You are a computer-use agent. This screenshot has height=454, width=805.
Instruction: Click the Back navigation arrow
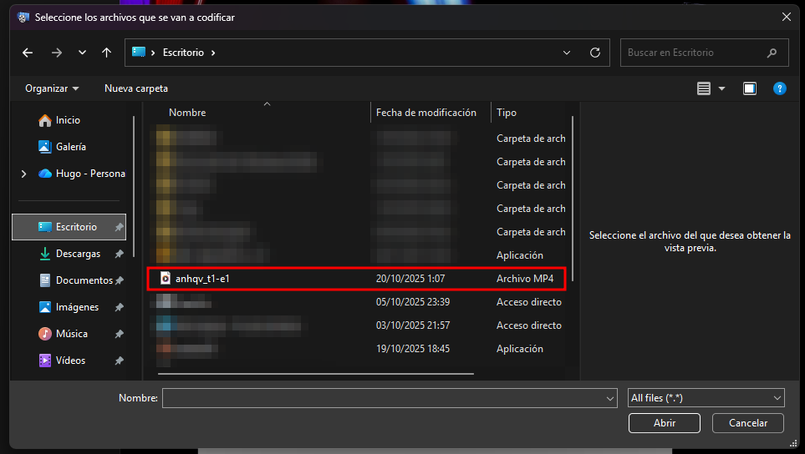pyautogui.click(x=28, y=53)
